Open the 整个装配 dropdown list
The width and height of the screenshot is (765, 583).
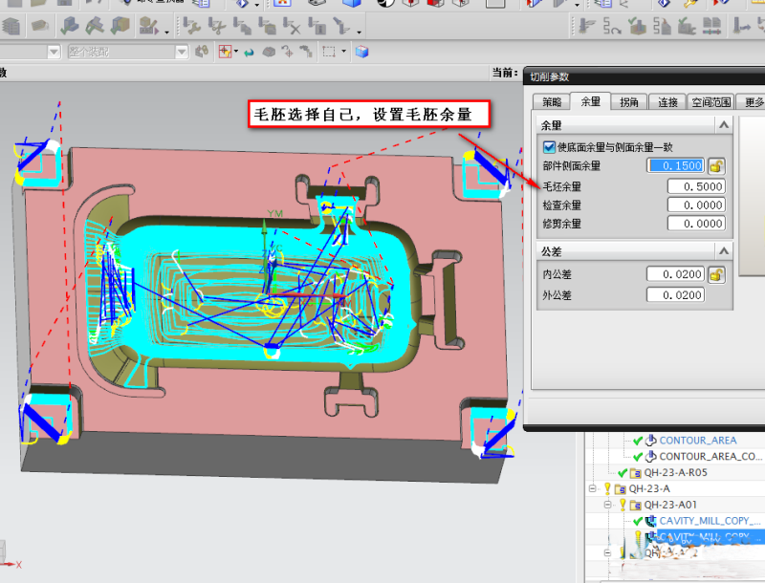(x=183, y=51)
